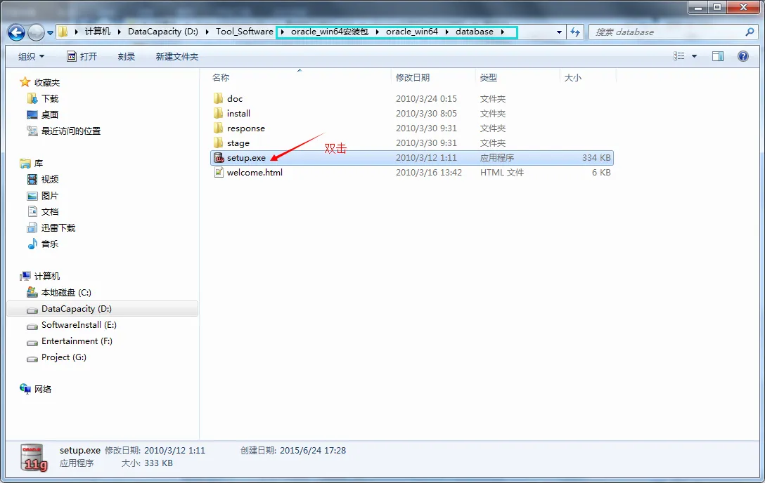Open the 组织 menu

[31, 56]
